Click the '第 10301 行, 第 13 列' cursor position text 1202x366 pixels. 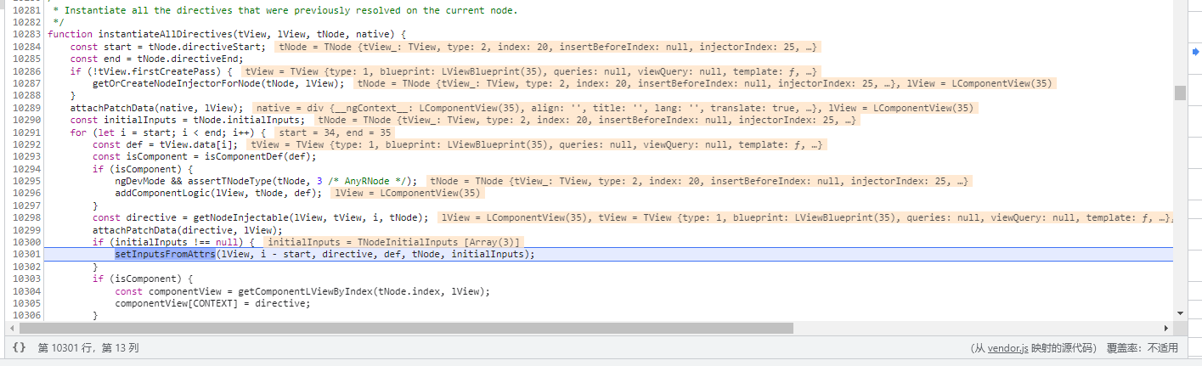point(88,348)
